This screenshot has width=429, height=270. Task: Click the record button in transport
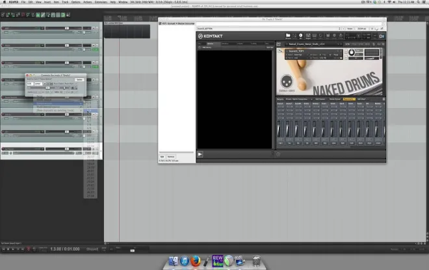click(x=29, y=249)
